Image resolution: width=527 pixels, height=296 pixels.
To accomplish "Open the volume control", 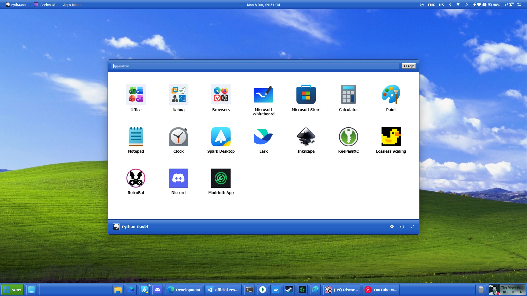I will [466, 5].
